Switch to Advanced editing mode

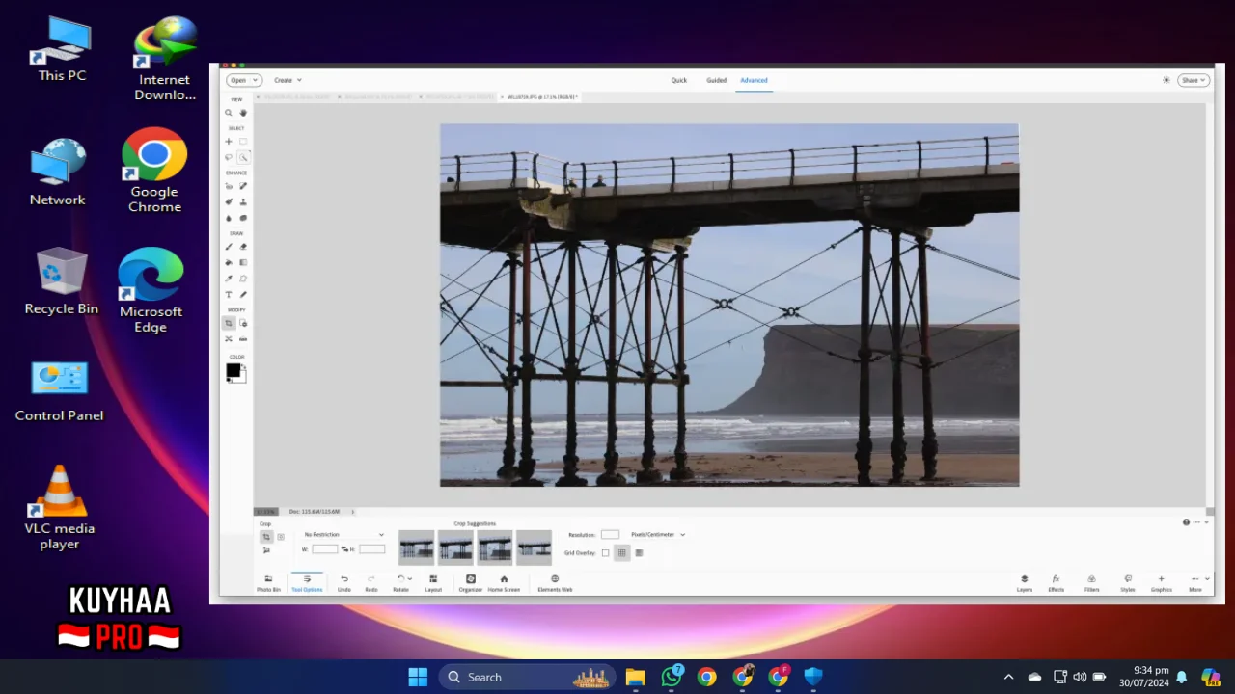(x=754, y=80)
